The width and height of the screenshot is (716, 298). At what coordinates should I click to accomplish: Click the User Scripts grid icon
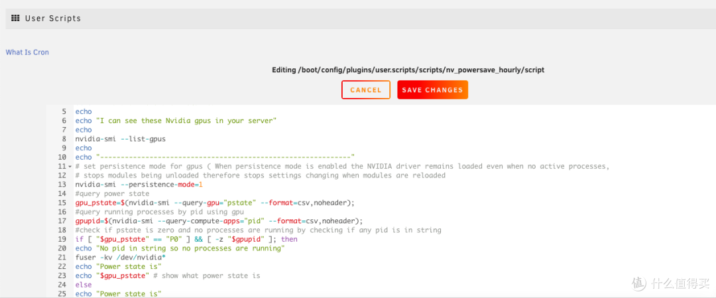click(x=15, y=19)
